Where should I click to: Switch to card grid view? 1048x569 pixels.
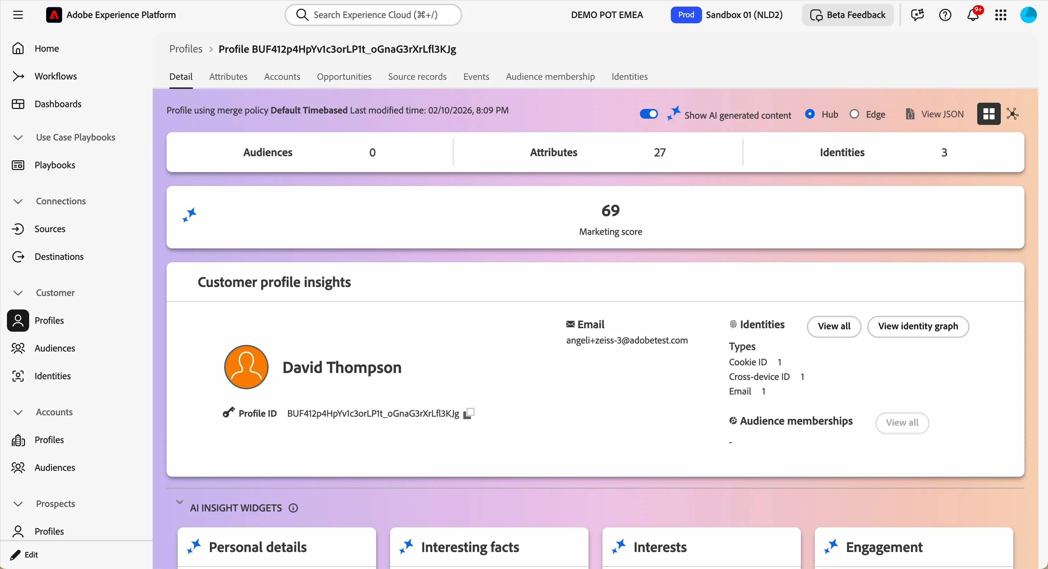tap(989, 114)
